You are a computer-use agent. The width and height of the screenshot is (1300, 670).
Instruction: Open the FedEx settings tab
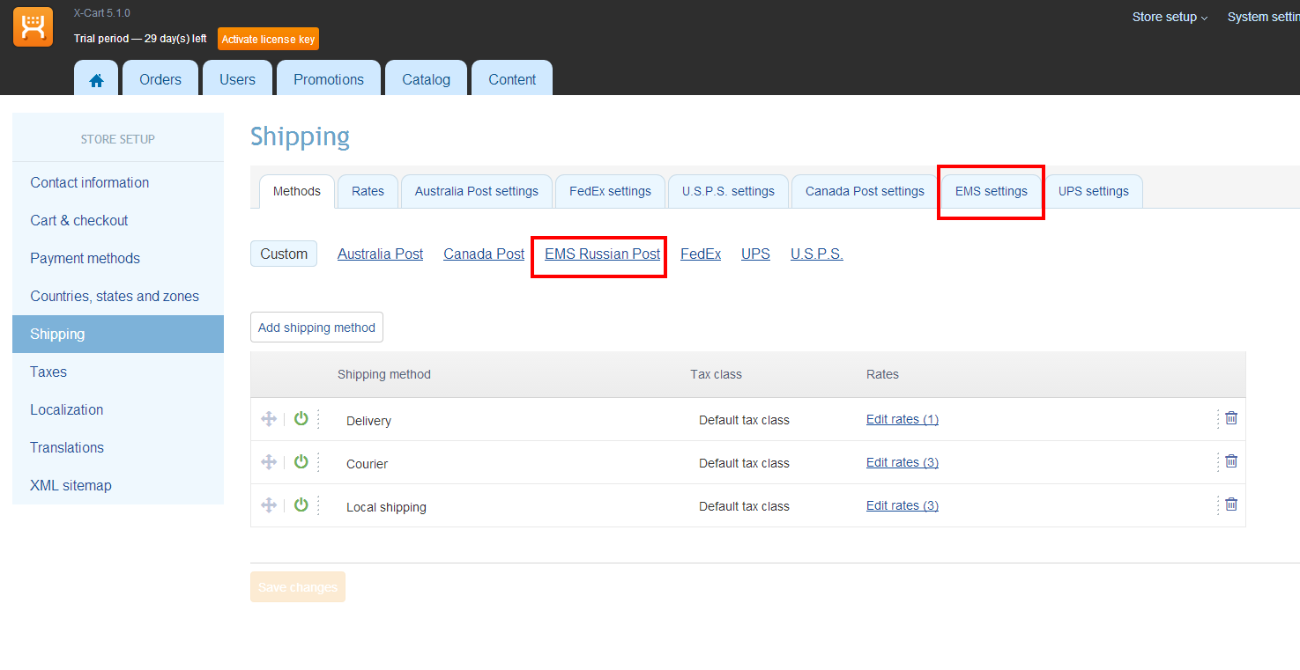610,191
